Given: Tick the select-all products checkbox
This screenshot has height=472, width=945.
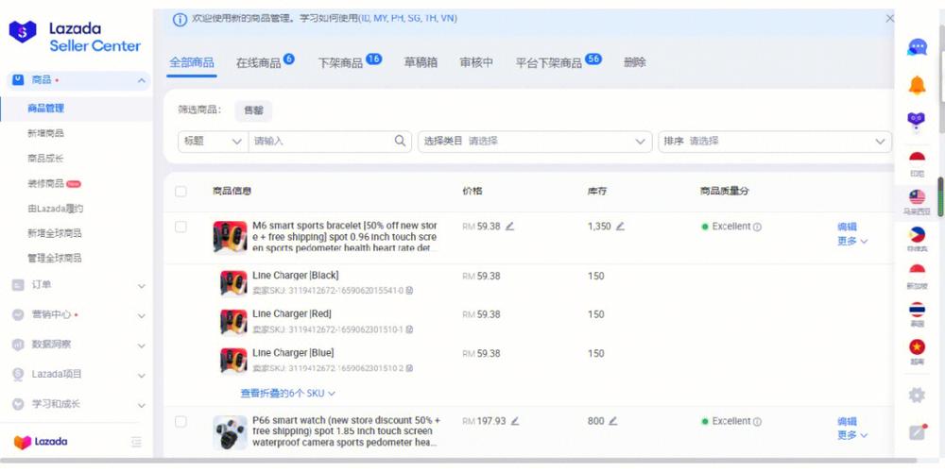Looking at the screenshot, I should [x=180, y=192].
